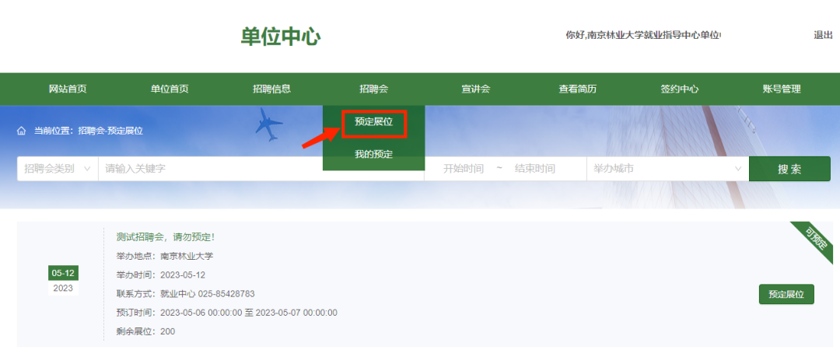This screenshot has height=357, width=840.
Task: Expand the 招聘会类别 dropdown
Action: click(x=58, y=169)
